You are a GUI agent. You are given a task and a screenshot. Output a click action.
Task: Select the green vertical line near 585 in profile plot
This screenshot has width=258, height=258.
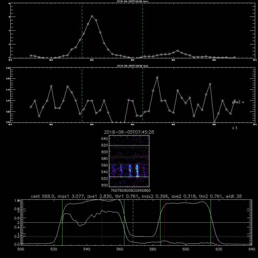pos(160,222)
